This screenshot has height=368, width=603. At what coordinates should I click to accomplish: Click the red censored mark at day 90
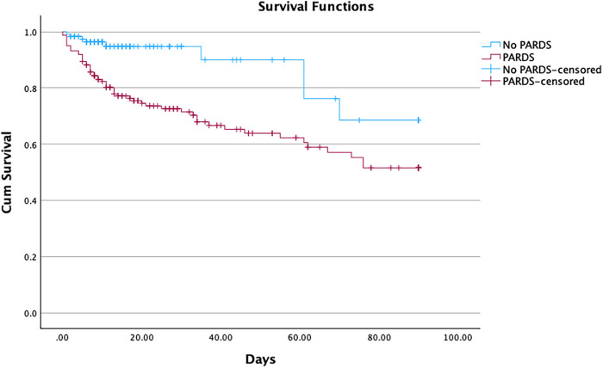pyautogui.click(x=419, y=168)
